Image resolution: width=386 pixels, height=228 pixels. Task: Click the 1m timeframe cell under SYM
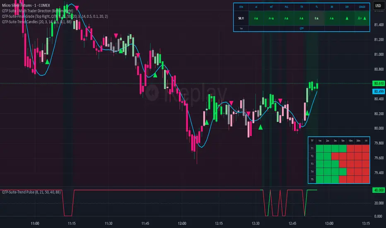pyautogui.click(x=241, y=28)
